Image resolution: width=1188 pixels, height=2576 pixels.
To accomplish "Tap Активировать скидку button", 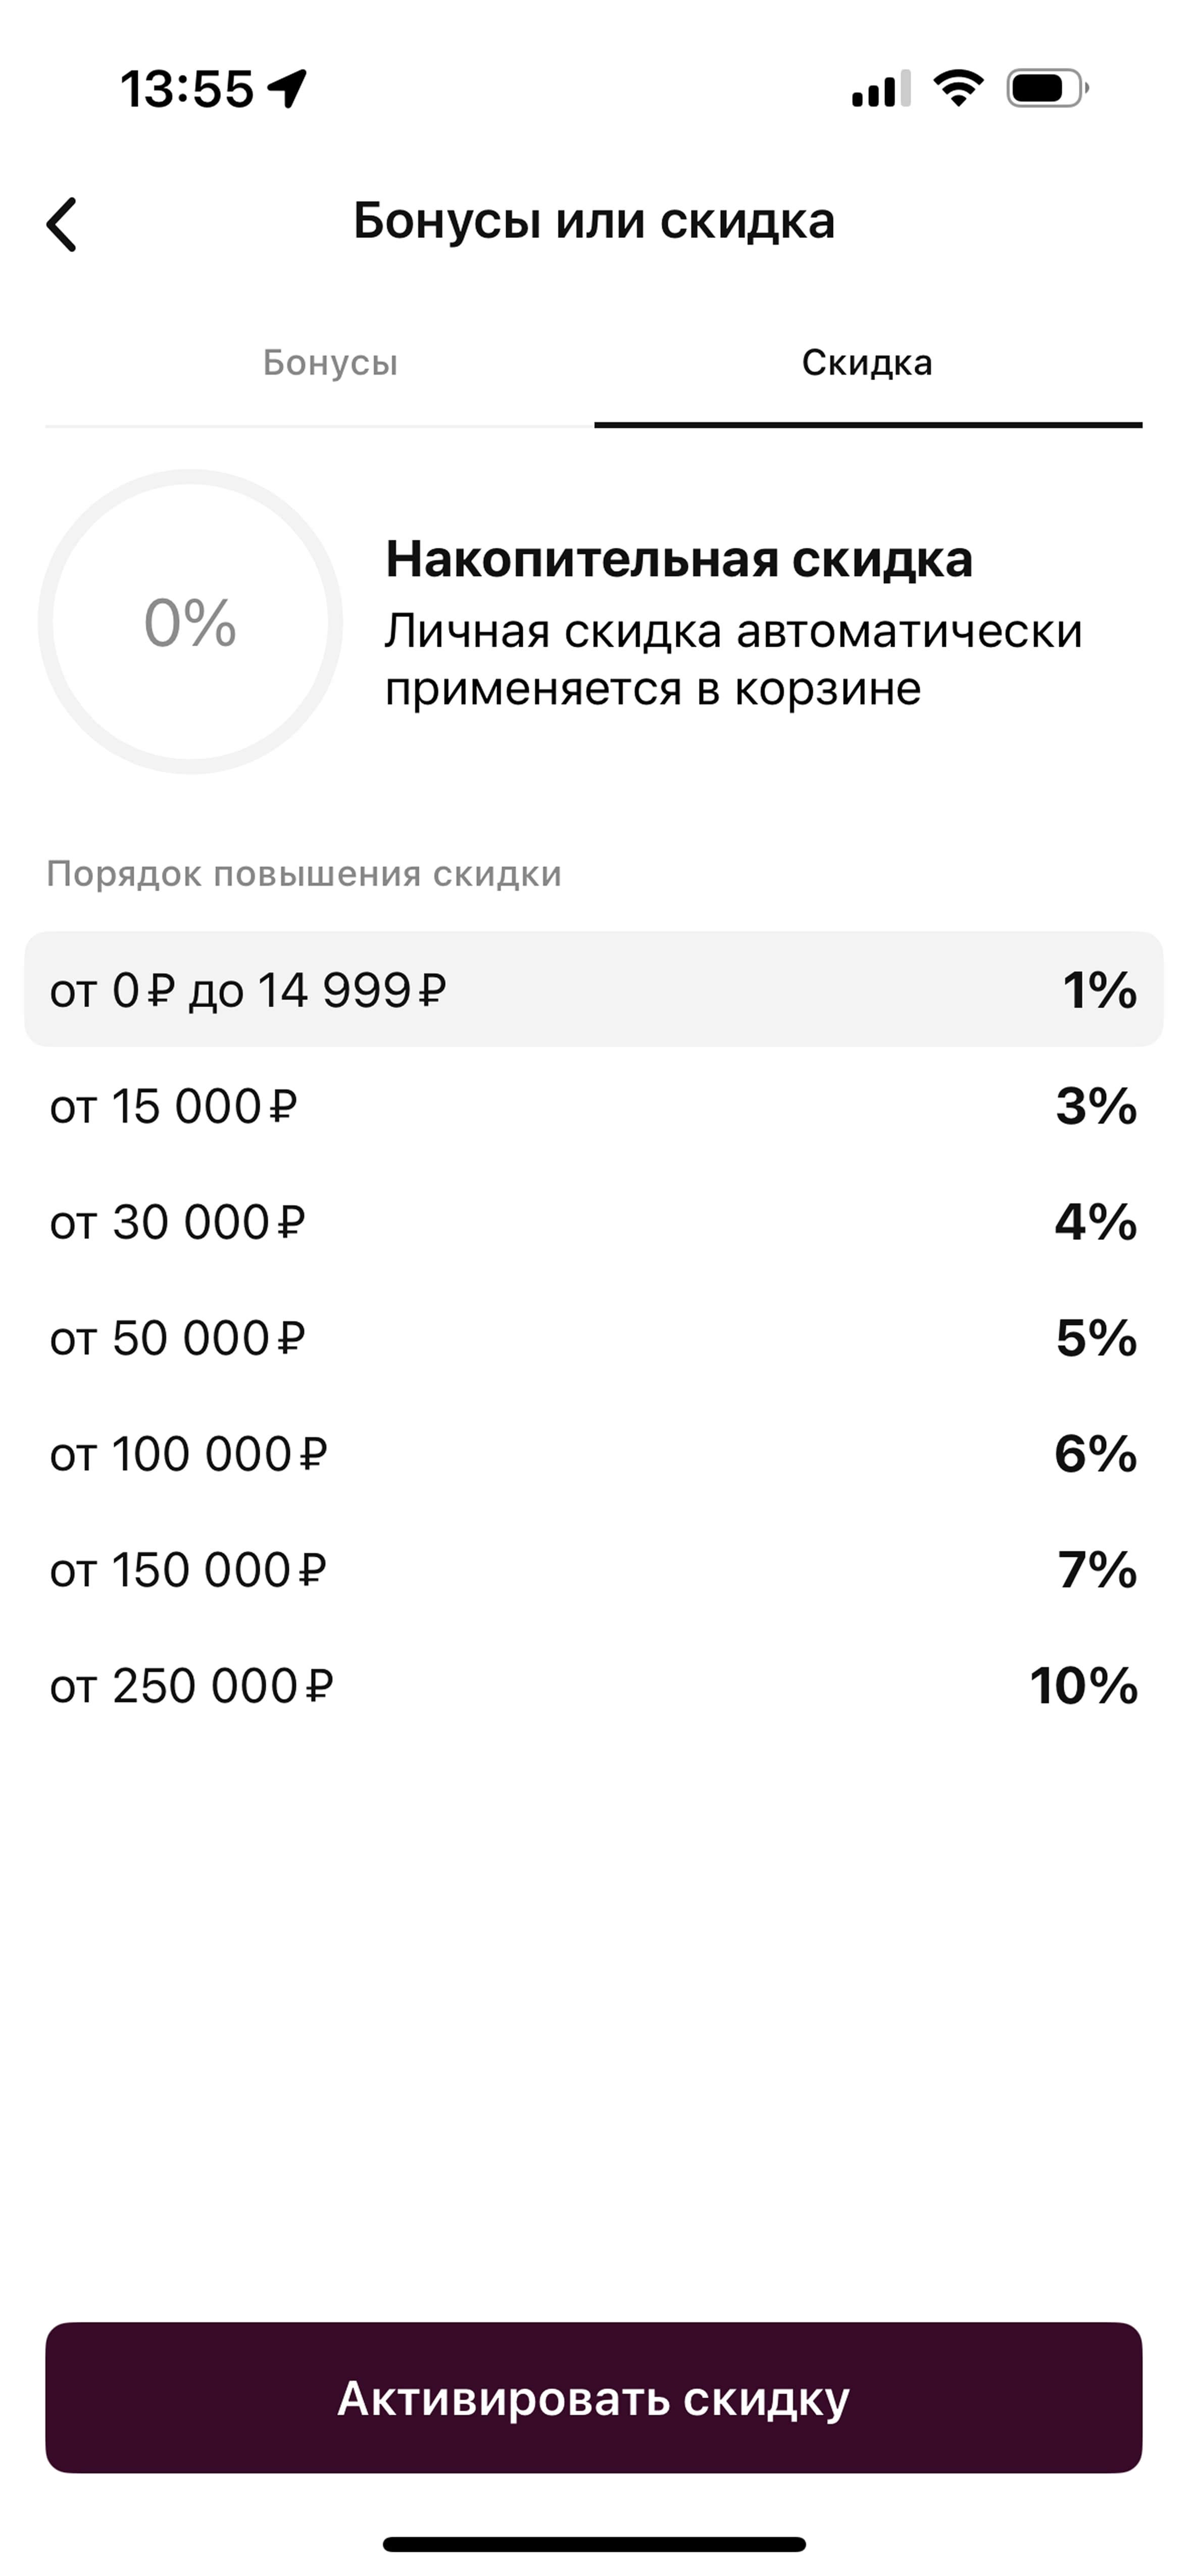I will [594, 2397].
